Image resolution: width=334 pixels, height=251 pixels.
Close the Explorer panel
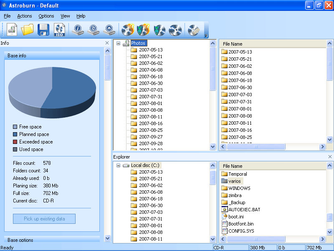330,157
